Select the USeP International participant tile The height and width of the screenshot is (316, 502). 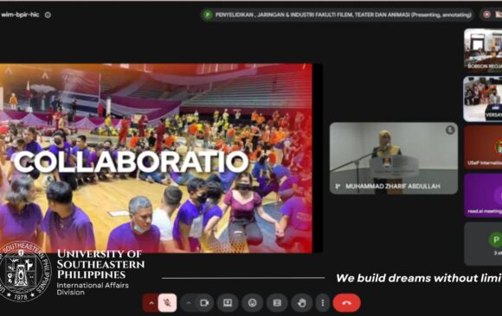483,147
